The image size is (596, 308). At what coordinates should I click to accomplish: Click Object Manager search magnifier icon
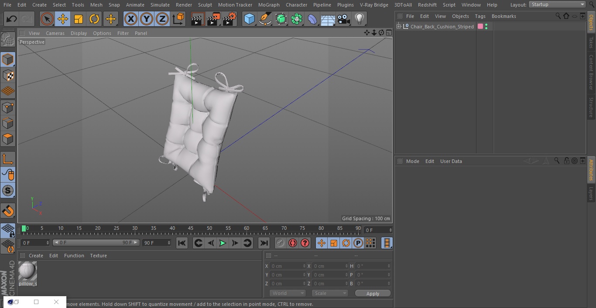558,16
